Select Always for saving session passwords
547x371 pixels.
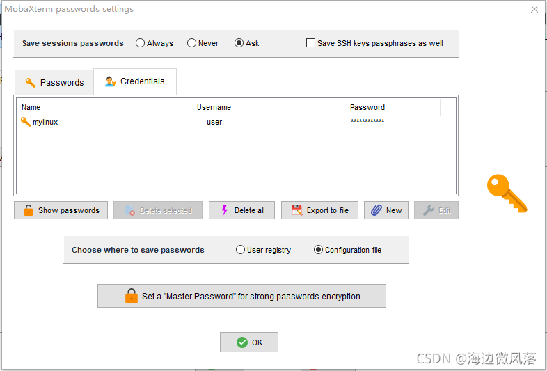pyautogui.click(x=141, y=43)
